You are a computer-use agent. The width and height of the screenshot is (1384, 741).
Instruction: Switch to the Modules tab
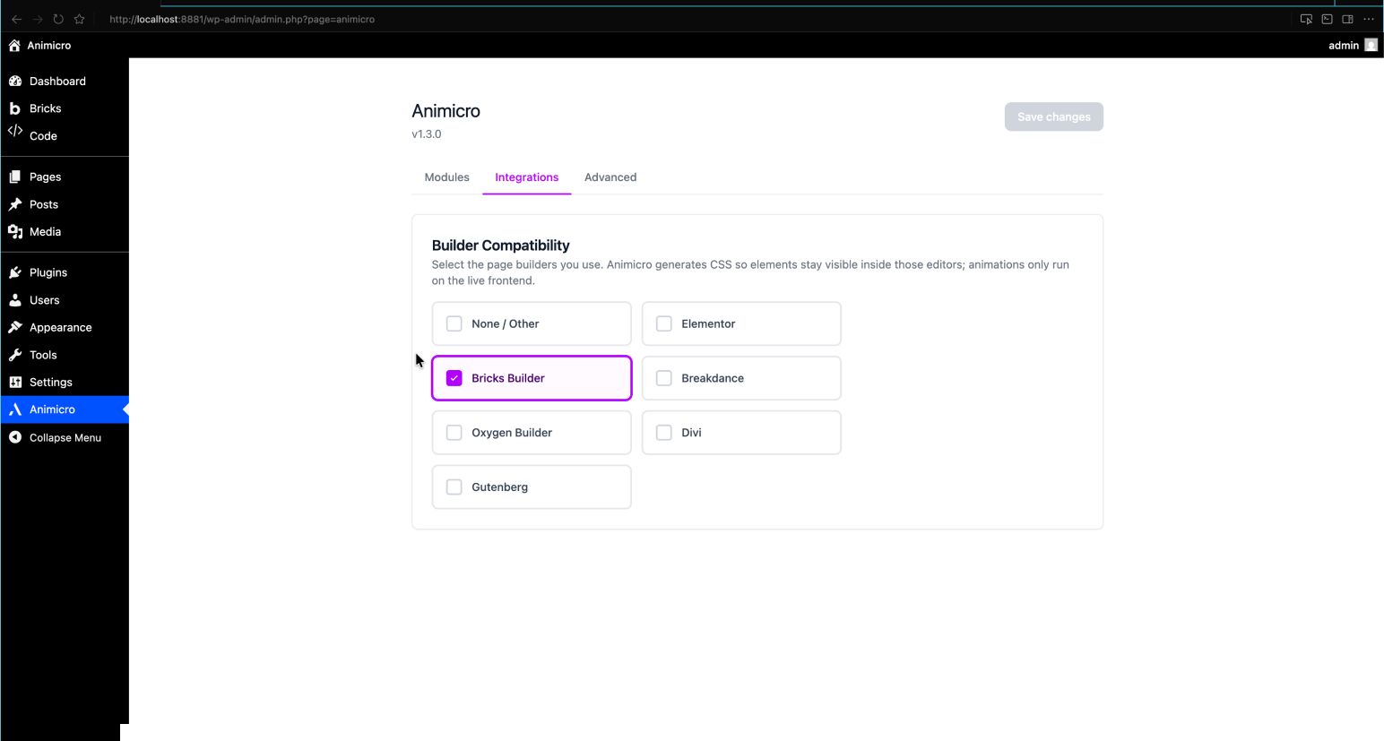[x=446, y=177]
